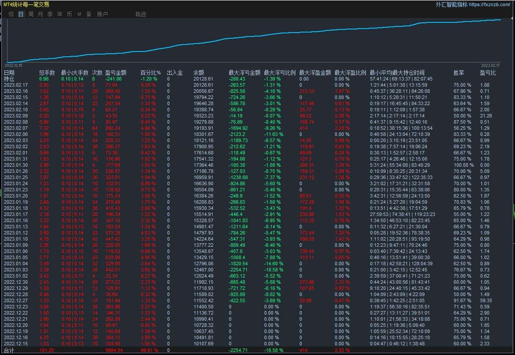Select the 2022.12.15 date row
The height and width of the screenshot is (355, 515).
click(16, 344)
